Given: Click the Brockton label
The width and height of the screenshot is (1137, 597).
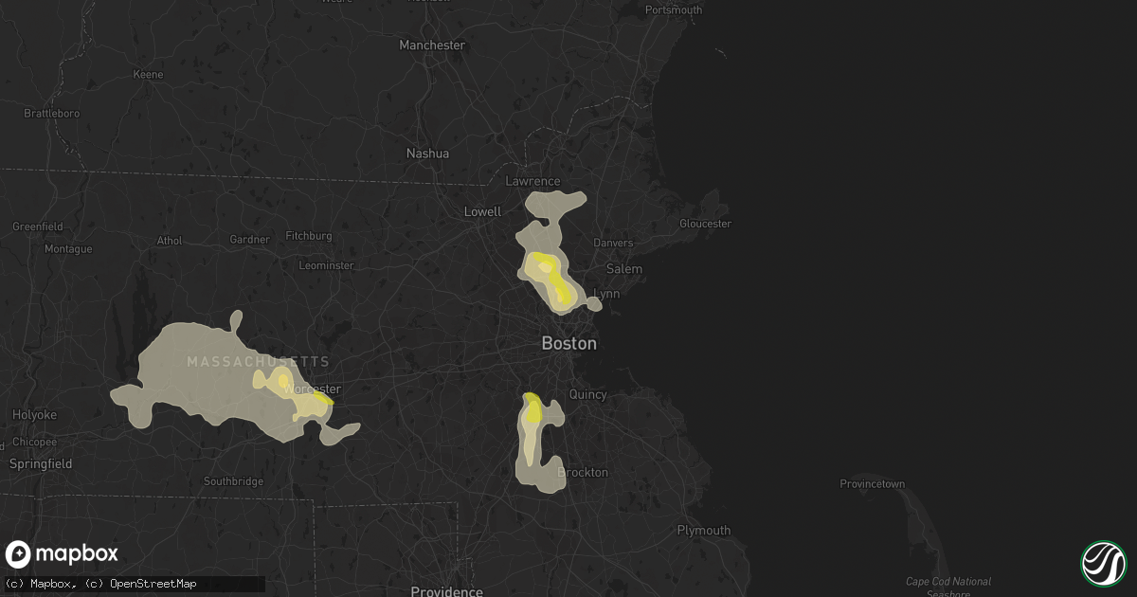Looking at the screenshot, I should coord(582,472).
